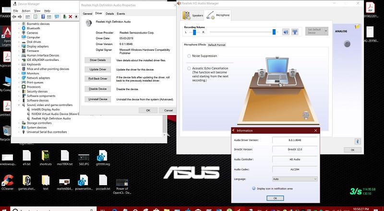Image resolution: width=384 pixels, height=211 pixels.
Task: Switch to the Speakers tab
Action: click(x=192, y=15)
